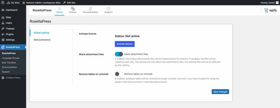
Task: Open RosettaPress submenu item
Action: pos(9,53)
